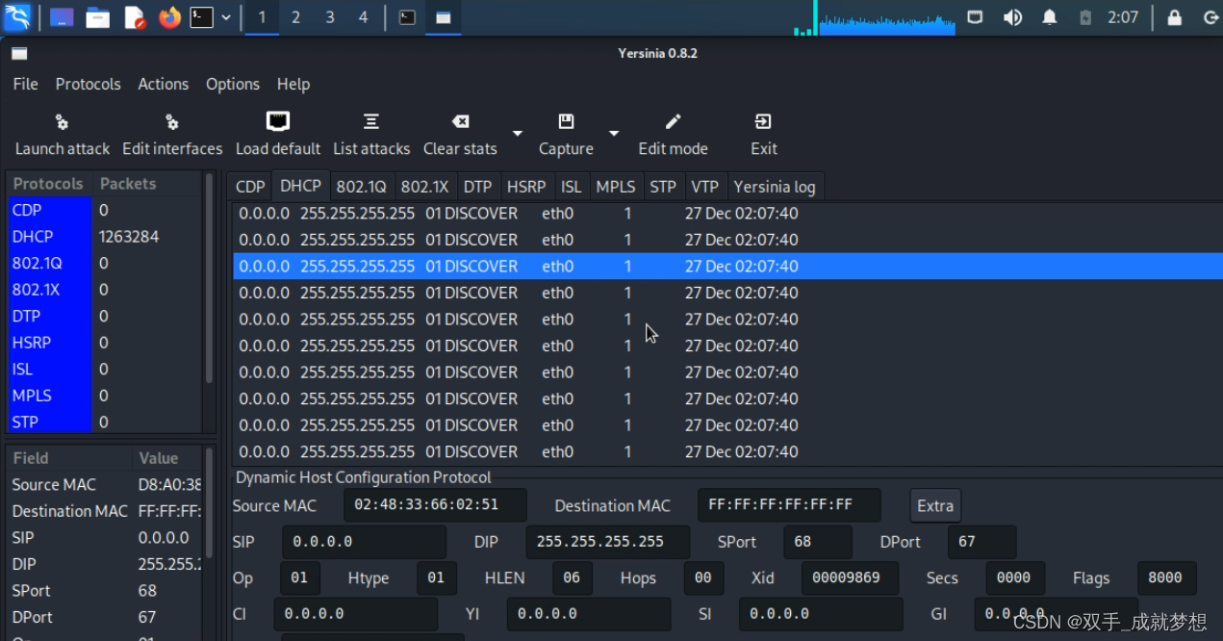This screenshot has height=641, width=1223.
Task: Click the Secs input field
Action: (1016, 578)
